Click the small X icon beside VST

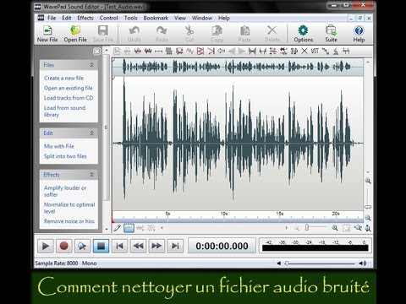pos(304,51)
